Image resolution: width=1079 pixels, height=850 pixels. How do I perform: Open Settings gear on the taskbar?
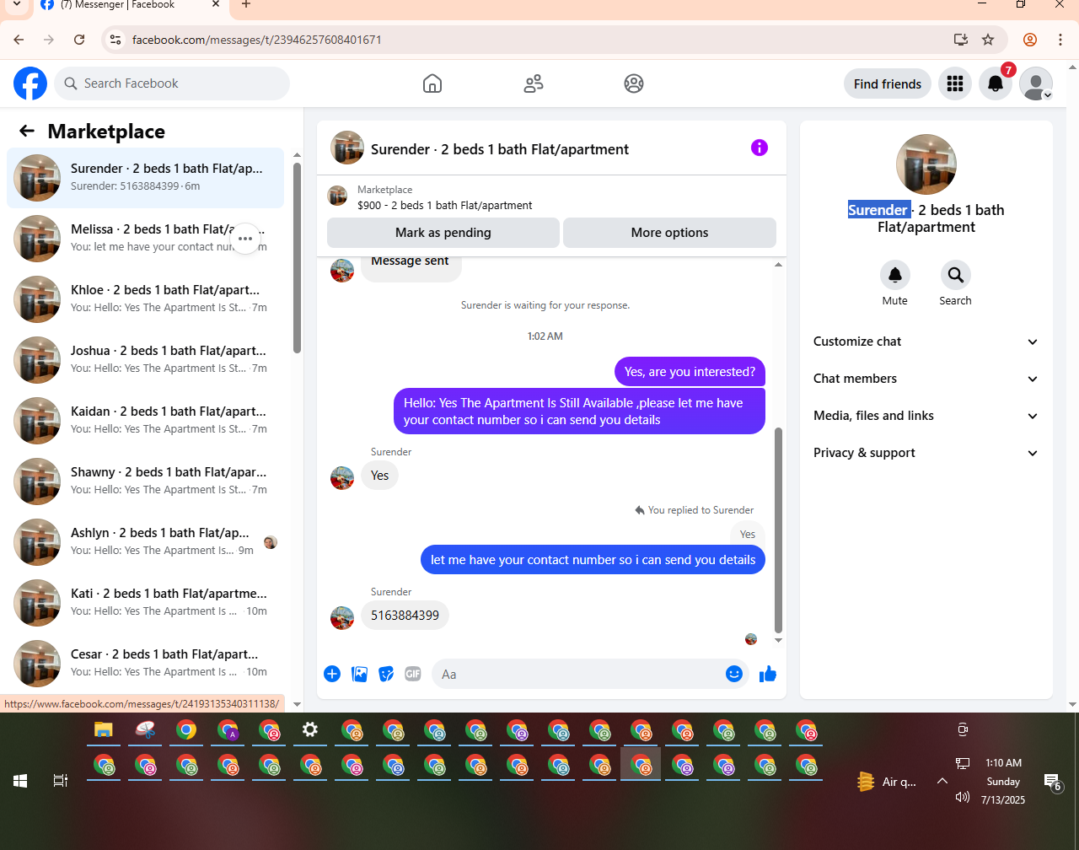(310, 730)
